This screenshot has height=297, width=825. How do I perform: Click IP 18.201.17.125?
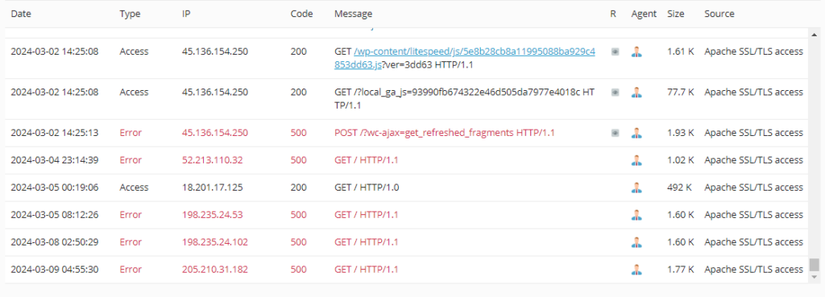point(213,188)
